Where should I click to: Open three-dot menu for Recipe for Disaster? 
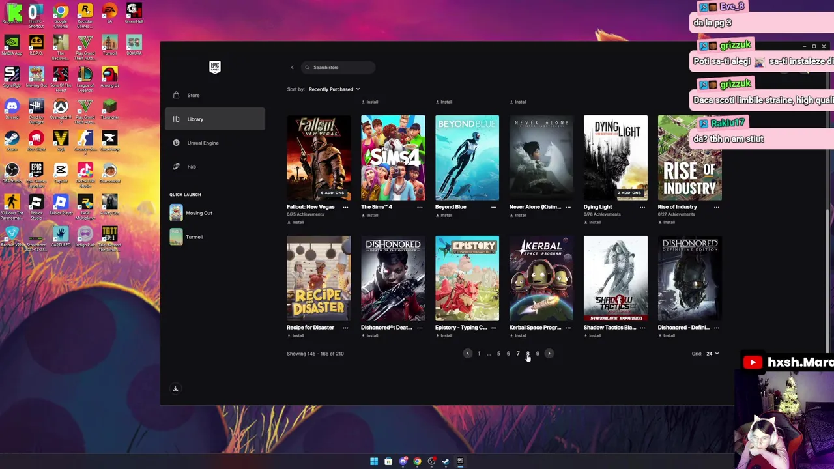point(345,328)
